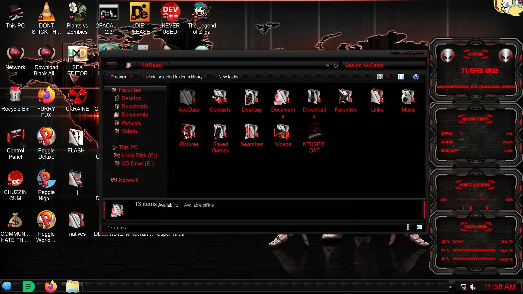Switch to details view in status bar

point(410,227)
